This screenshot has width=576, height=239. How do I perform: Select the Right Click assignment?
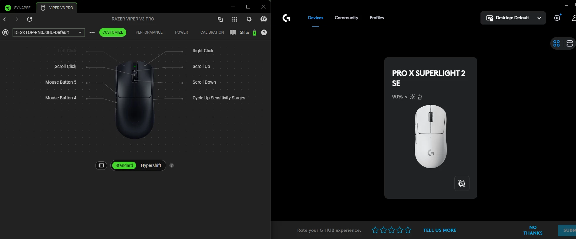[x=203, y=51]
